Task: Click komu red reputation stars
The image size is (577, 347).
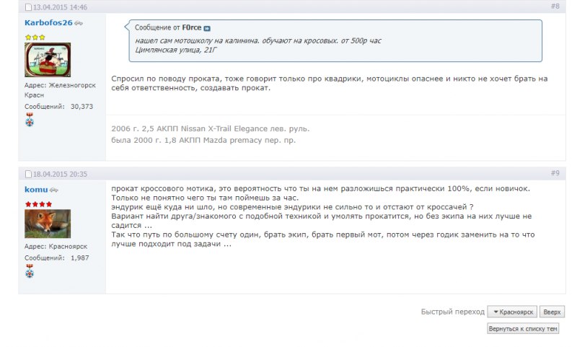Action: (38, 204)
